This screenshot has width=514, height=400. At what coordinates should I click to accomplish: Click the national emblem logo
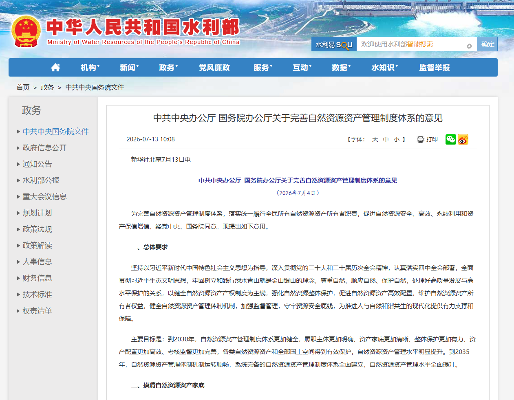tap(26, 31)
